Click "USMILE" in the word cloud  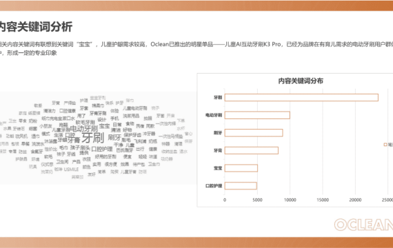[x=71, y=169]
